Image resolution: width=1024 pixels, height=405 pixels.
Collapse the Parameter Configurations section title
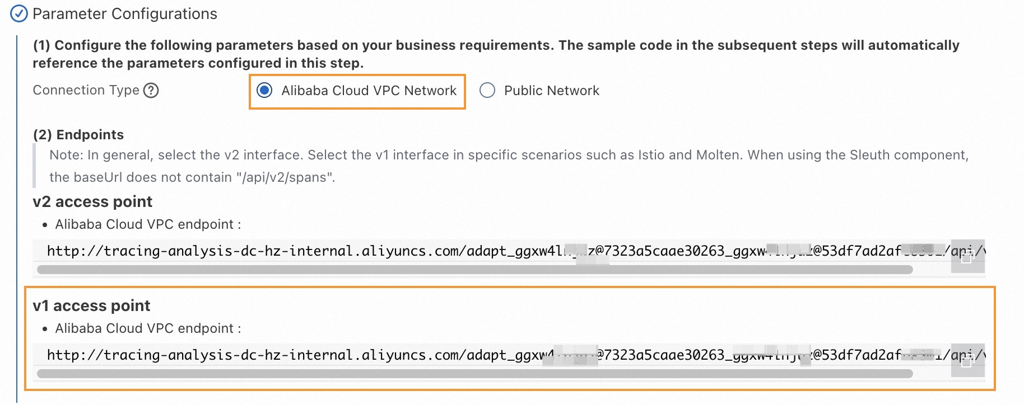click(124, 13)
